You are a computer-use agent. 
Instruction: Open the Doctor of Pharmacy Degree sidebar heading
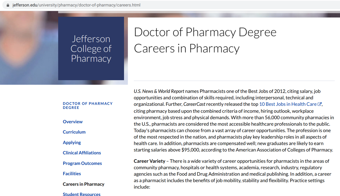click(x=88, y=105)
